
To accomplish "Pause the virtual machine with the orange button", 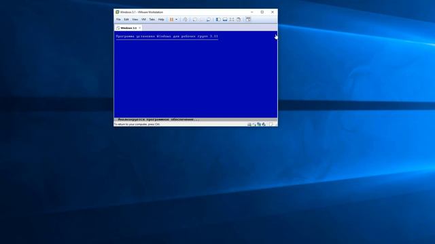I will pyautogui.click(x=171, y=20).
